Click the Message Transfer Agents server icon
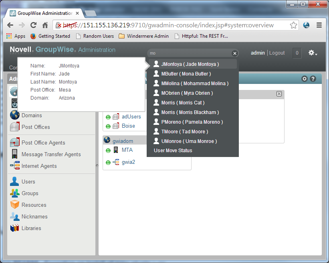This screenshot has height=263, width=329. pos(15,154)
